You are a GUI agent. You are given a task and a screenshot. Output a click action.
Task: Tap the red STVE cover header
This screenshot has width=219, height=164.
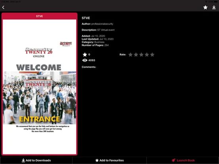(40, 16)
